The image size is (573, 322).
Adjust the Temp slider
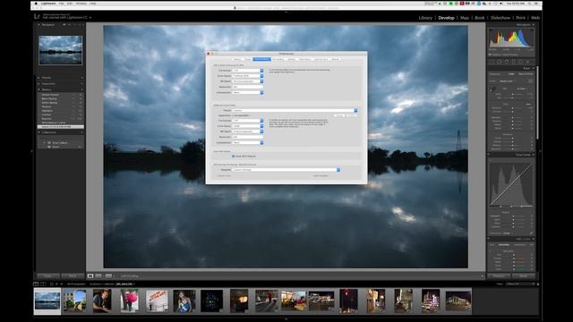(513, 94)
